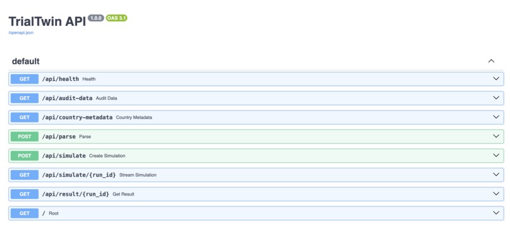Click POST badge for Create Simulation

tap(25, 156)
